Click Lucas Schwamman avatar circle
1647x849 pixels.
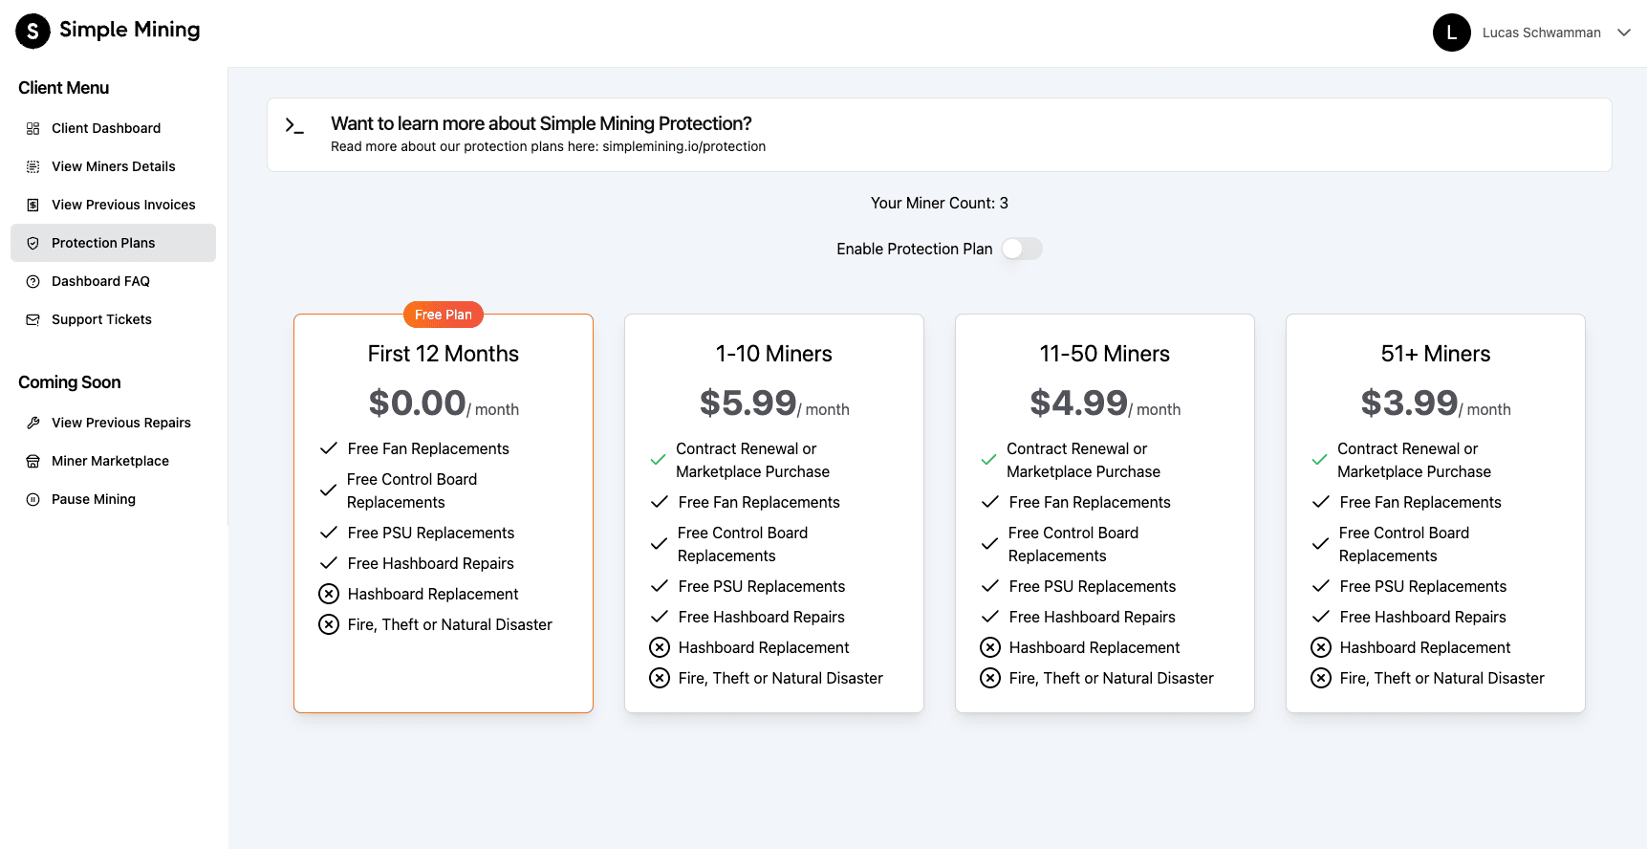(x=1451, y=33)
